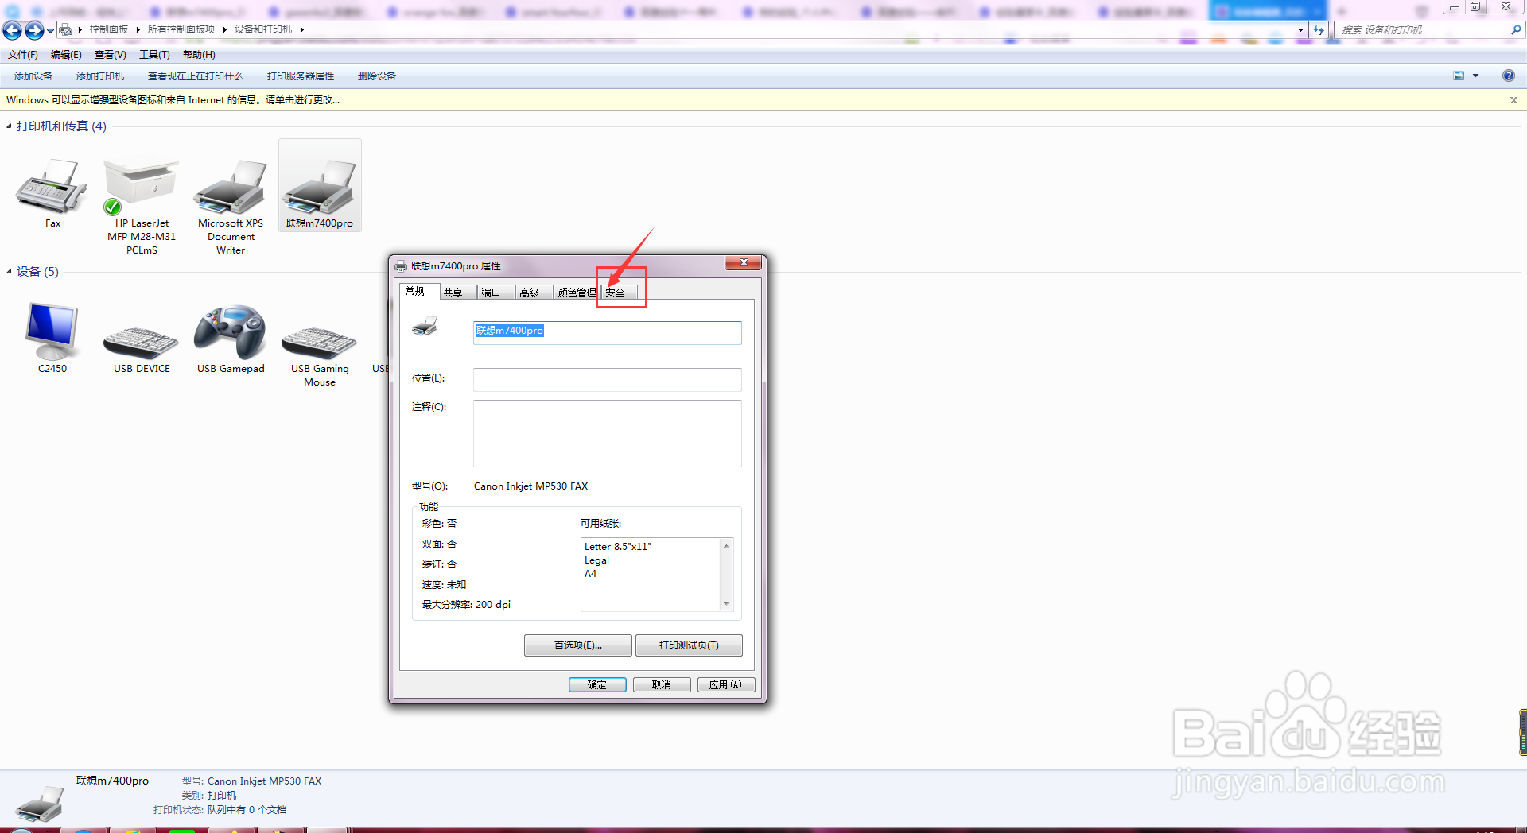Select the C2450 monitor device
This screenshot has height=833, width=1527.
pos(52,331)
